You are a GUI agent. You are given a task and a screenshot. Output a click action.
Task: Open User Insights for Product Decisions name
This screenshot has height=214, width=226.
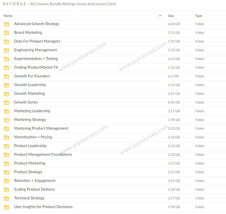43,207
